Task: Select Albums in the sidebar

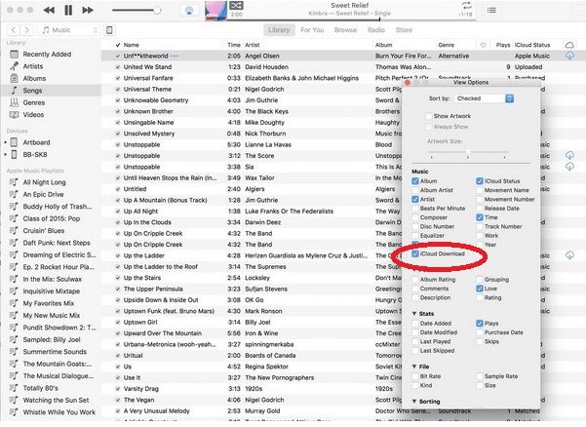Action: (34, 78)
